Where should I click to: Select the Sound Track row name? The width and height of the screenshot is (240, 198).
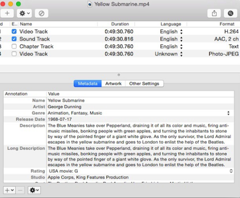(35, 39)
